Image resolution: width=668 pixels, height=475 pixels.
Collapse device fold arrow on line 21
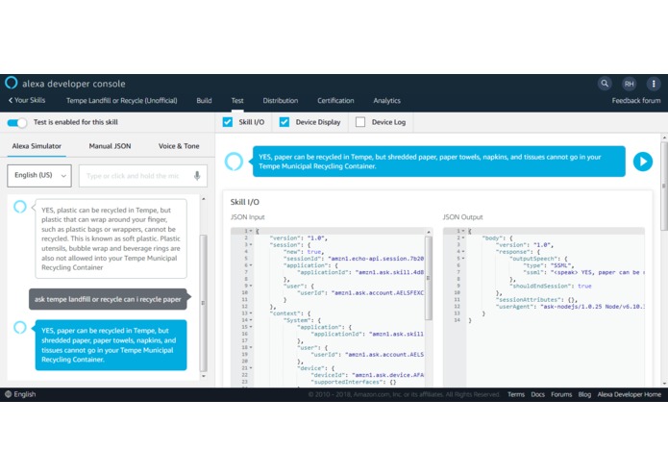coord(251,367)
